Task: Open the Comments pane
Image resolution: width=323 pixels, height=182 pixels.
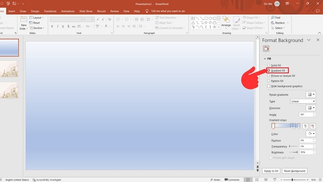Action: 232,180
